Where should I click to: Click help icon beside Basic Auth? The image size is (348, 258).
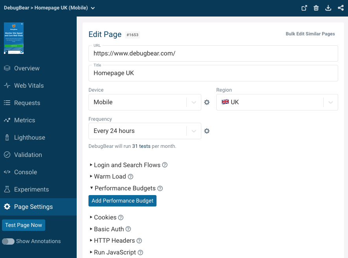pyautogui.click(x=128, y=229)
